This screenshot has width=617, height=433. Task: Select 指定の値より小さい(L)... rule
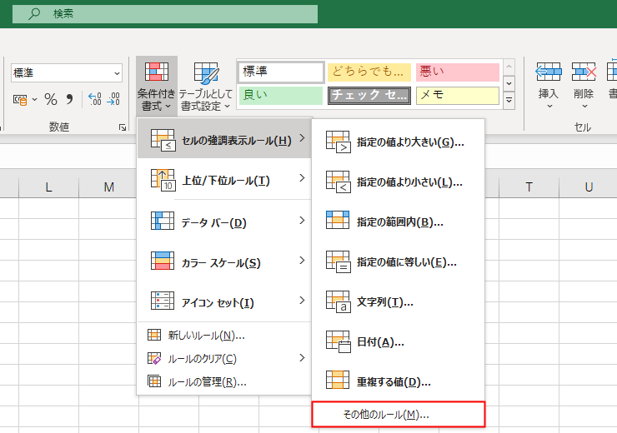(399, 182)
